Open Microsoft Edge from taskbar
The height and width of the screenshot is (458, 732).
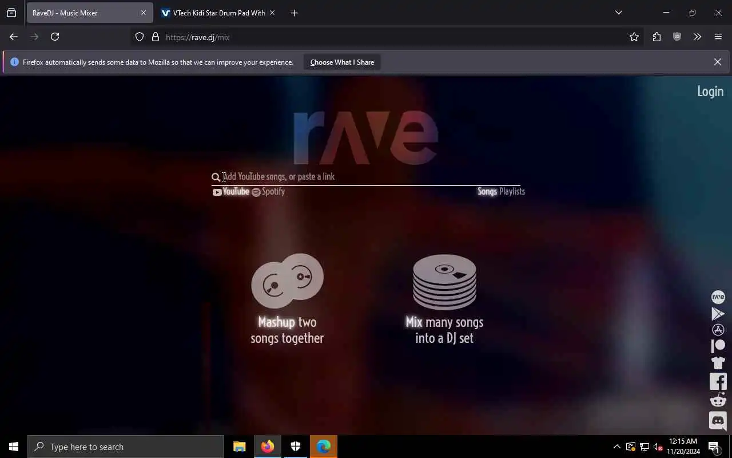click(324, 447)
